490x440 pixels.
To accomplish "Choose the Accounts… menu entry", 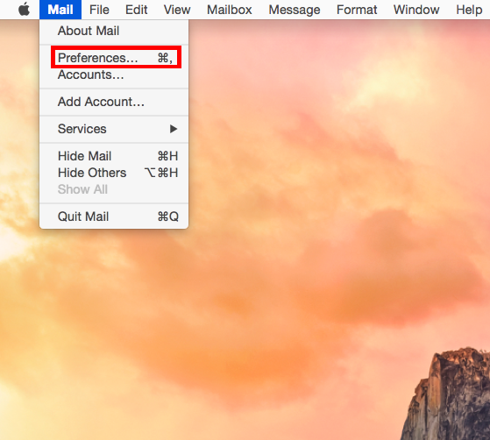I will coord(114,75).
